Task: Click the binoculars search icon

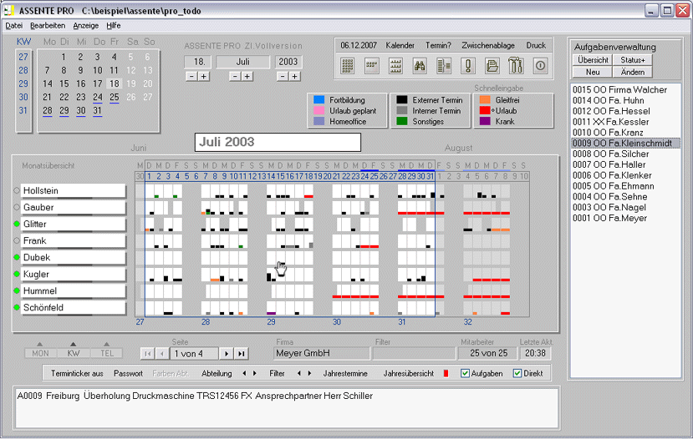Action: click(x=420, y=66)
